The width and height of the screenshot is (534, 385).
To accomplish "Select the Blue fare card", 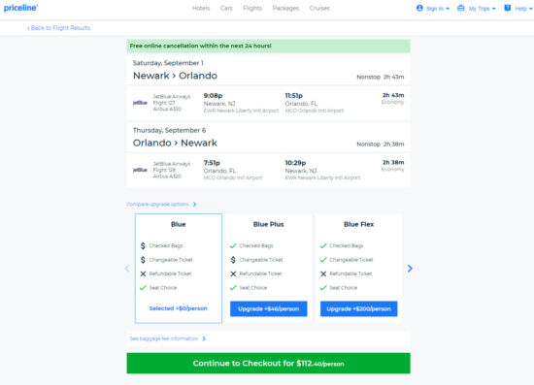I will pos(179,269).
